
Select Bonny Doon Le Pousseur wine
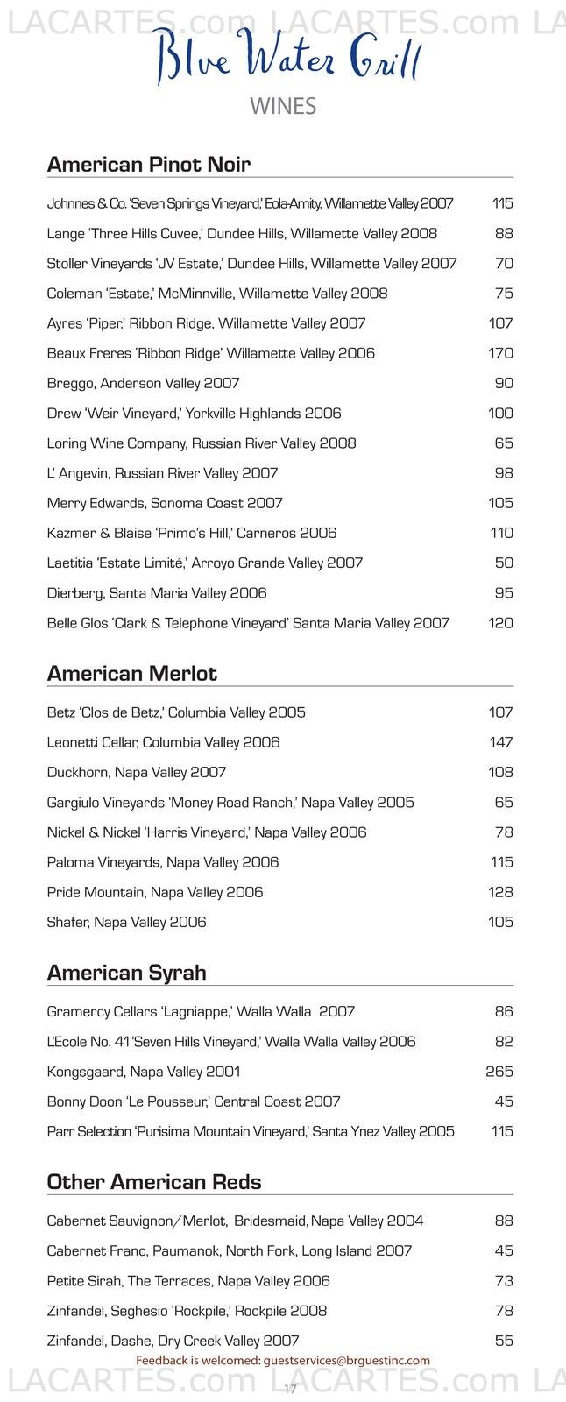coord(194,1101)
